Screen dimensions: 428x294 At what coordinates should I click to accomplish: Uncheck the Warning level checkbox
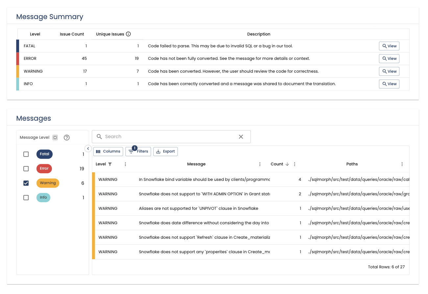point(26,183)
